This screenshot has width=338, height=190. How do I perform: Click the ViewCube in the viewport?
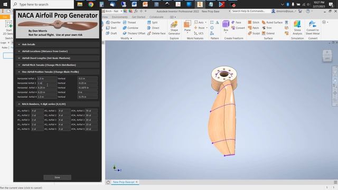[x=327, y=56]
